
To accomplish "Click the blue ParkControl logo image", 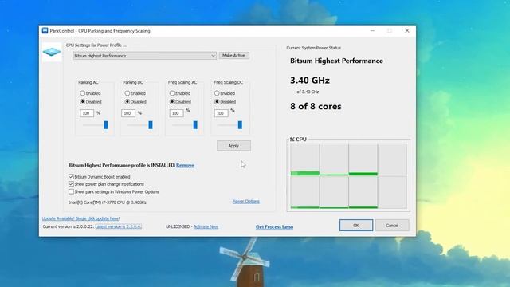I will coord(52,52).
